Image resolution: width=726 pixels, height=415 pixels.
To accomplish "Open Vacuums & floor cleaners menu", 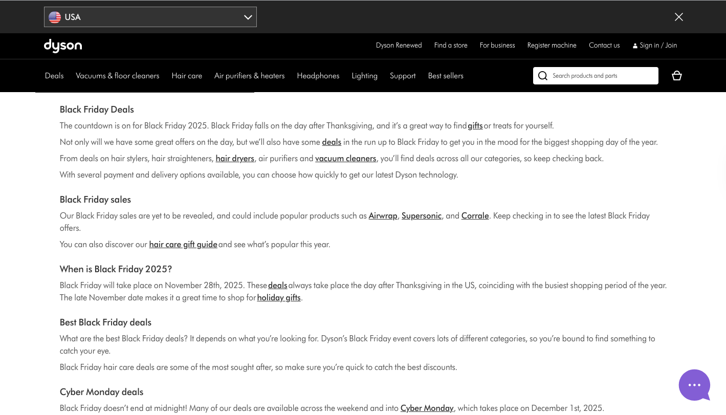I will [118, 76].
